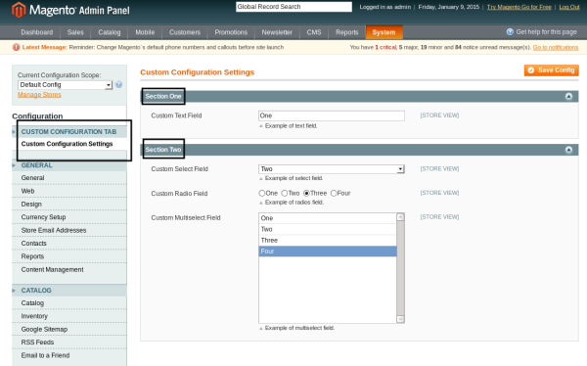Open the Custom Select Field dropdown
587x366 pixels.
click(332, 169)
